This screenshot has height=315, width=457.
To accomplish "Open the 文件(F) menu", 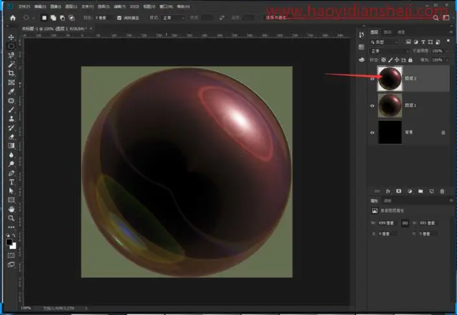I will pyautogui.click(x=23, y=6).
